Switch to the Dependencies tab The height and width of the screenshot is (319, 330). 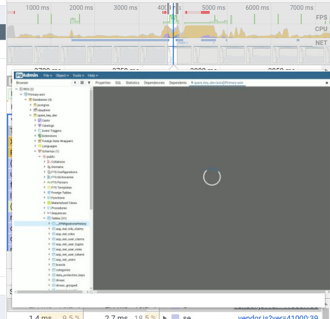point(154,82)
